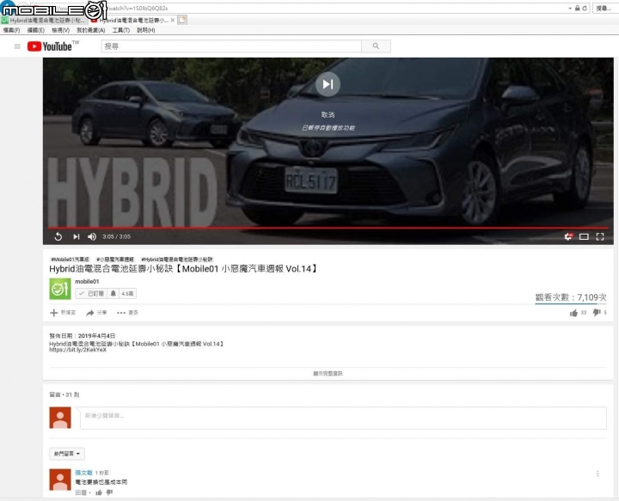This screenshot has width=619, height=501.
Task: Cancel autoplay with the 取消 link
Action: pos(328,115)
